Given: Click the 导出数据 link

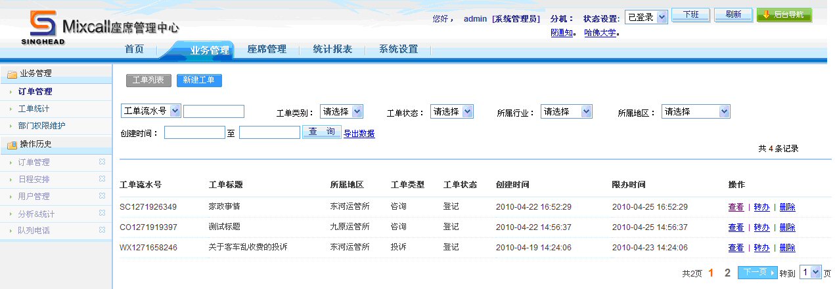Looking at the screenshot, I should click(x=359, y=134).
